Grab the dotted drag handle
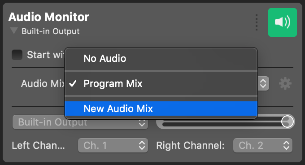 click(x=257, y=22)
